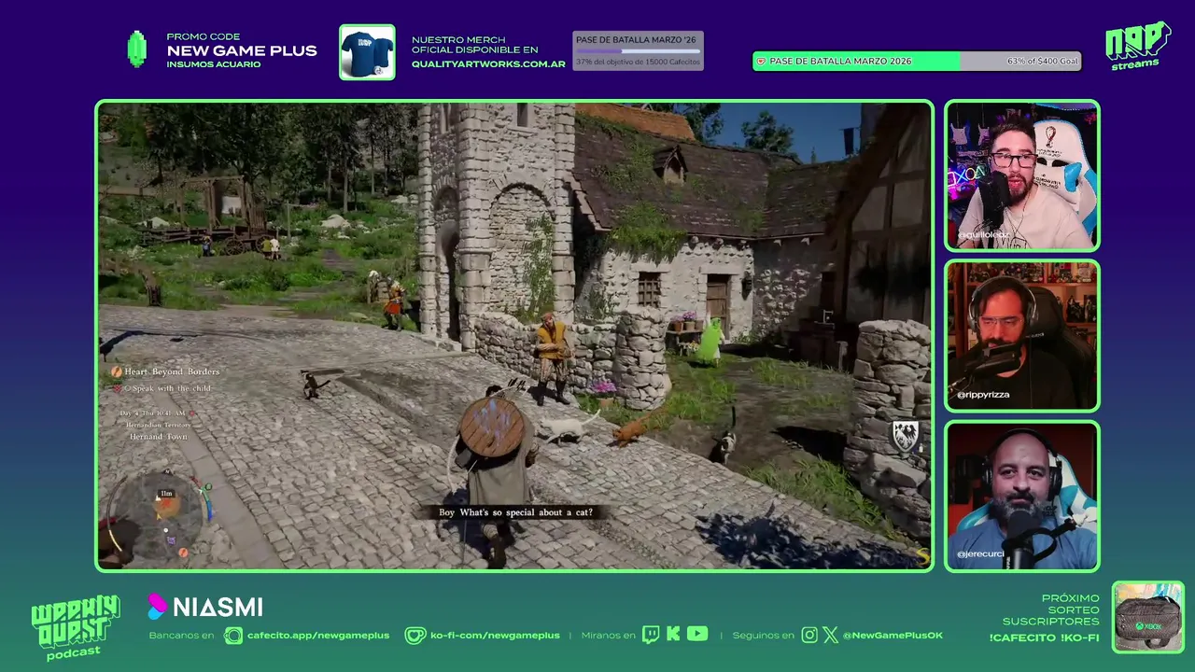1195x672 pixels.
Task: Click the blue t-shirt merch thumbnail
Action: click(x=367, y=52)
